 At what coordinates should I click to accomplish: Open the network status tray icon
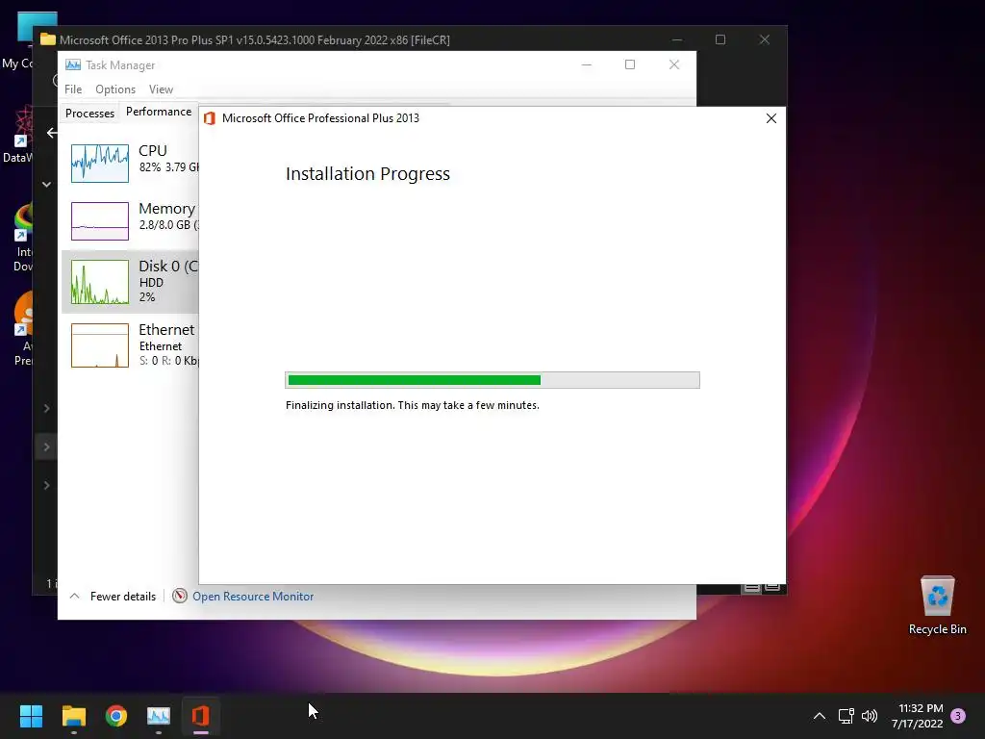click(x=846, y=716)
